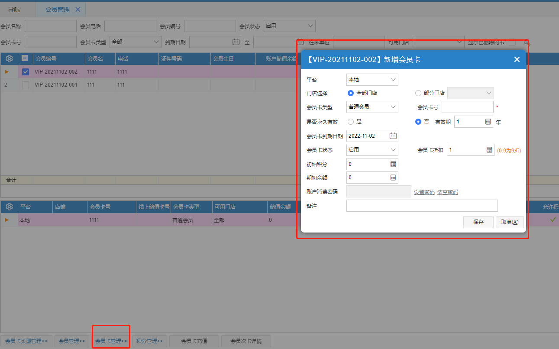Check the VIP-20211102-001 row checkbox
The image size is (559, 349).
pos(26,85)
